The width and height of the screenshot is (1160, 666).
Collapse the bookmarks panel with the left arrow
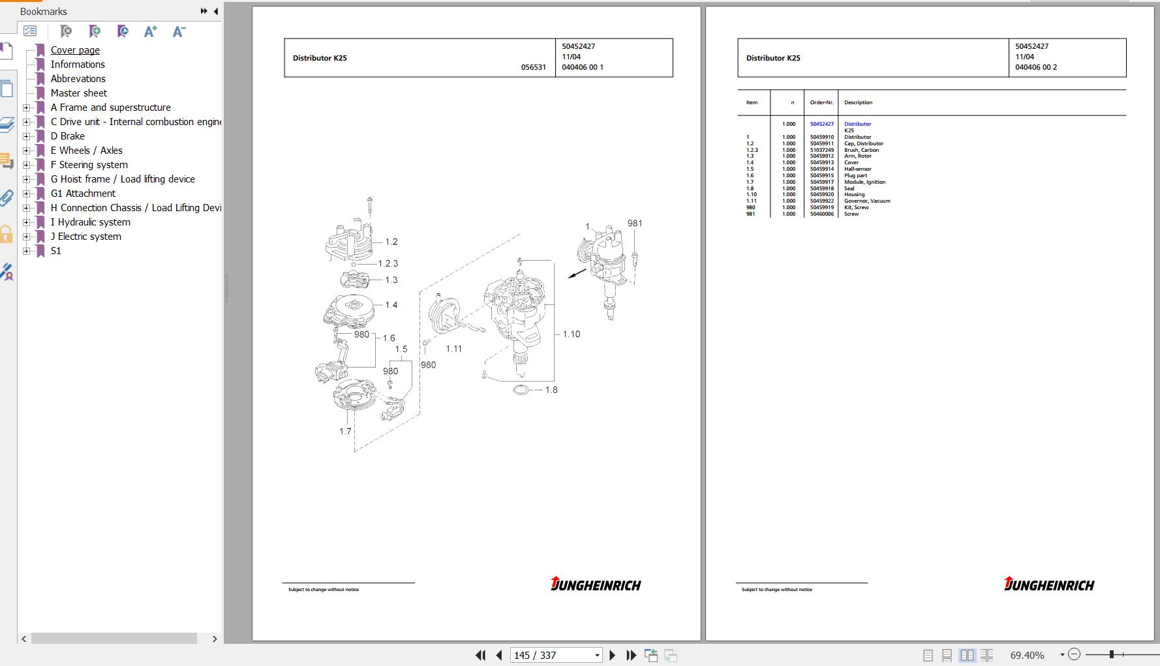coord(216,11)
